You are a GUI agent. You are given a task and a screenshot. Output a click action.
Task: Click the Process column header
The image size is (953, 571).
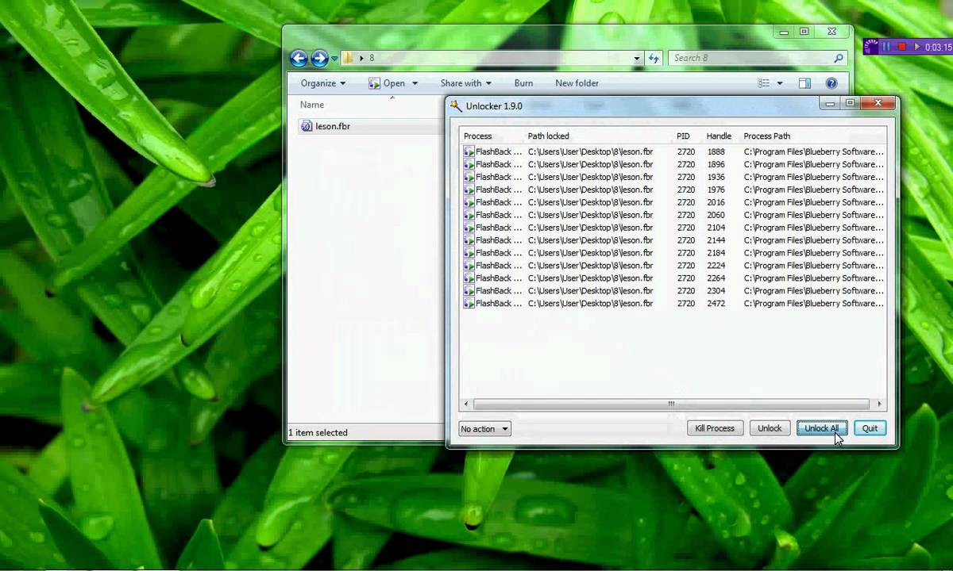click(477, 136)
